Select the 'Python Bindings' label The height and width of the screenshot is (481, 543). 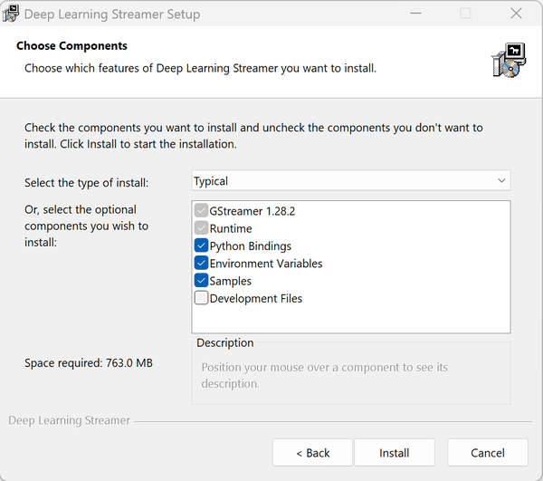pos(251,246)
